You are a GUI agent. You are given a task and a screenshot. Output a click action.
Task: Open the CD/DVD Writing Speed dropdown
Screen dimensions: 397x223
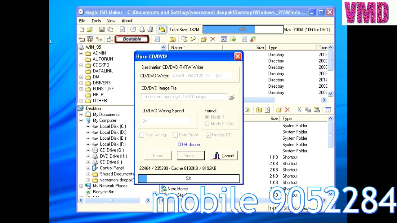click(192, 121)
